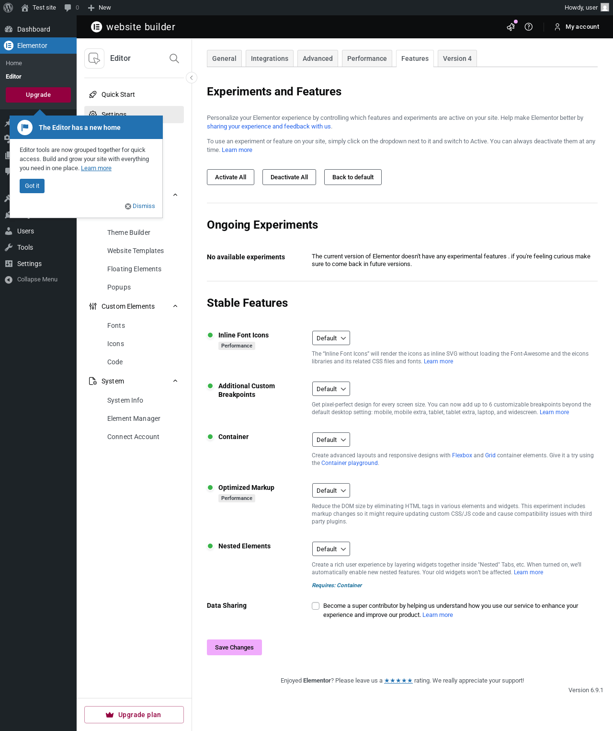Click the user avatar in admin bar
The image size is (613, 731).
605,8
